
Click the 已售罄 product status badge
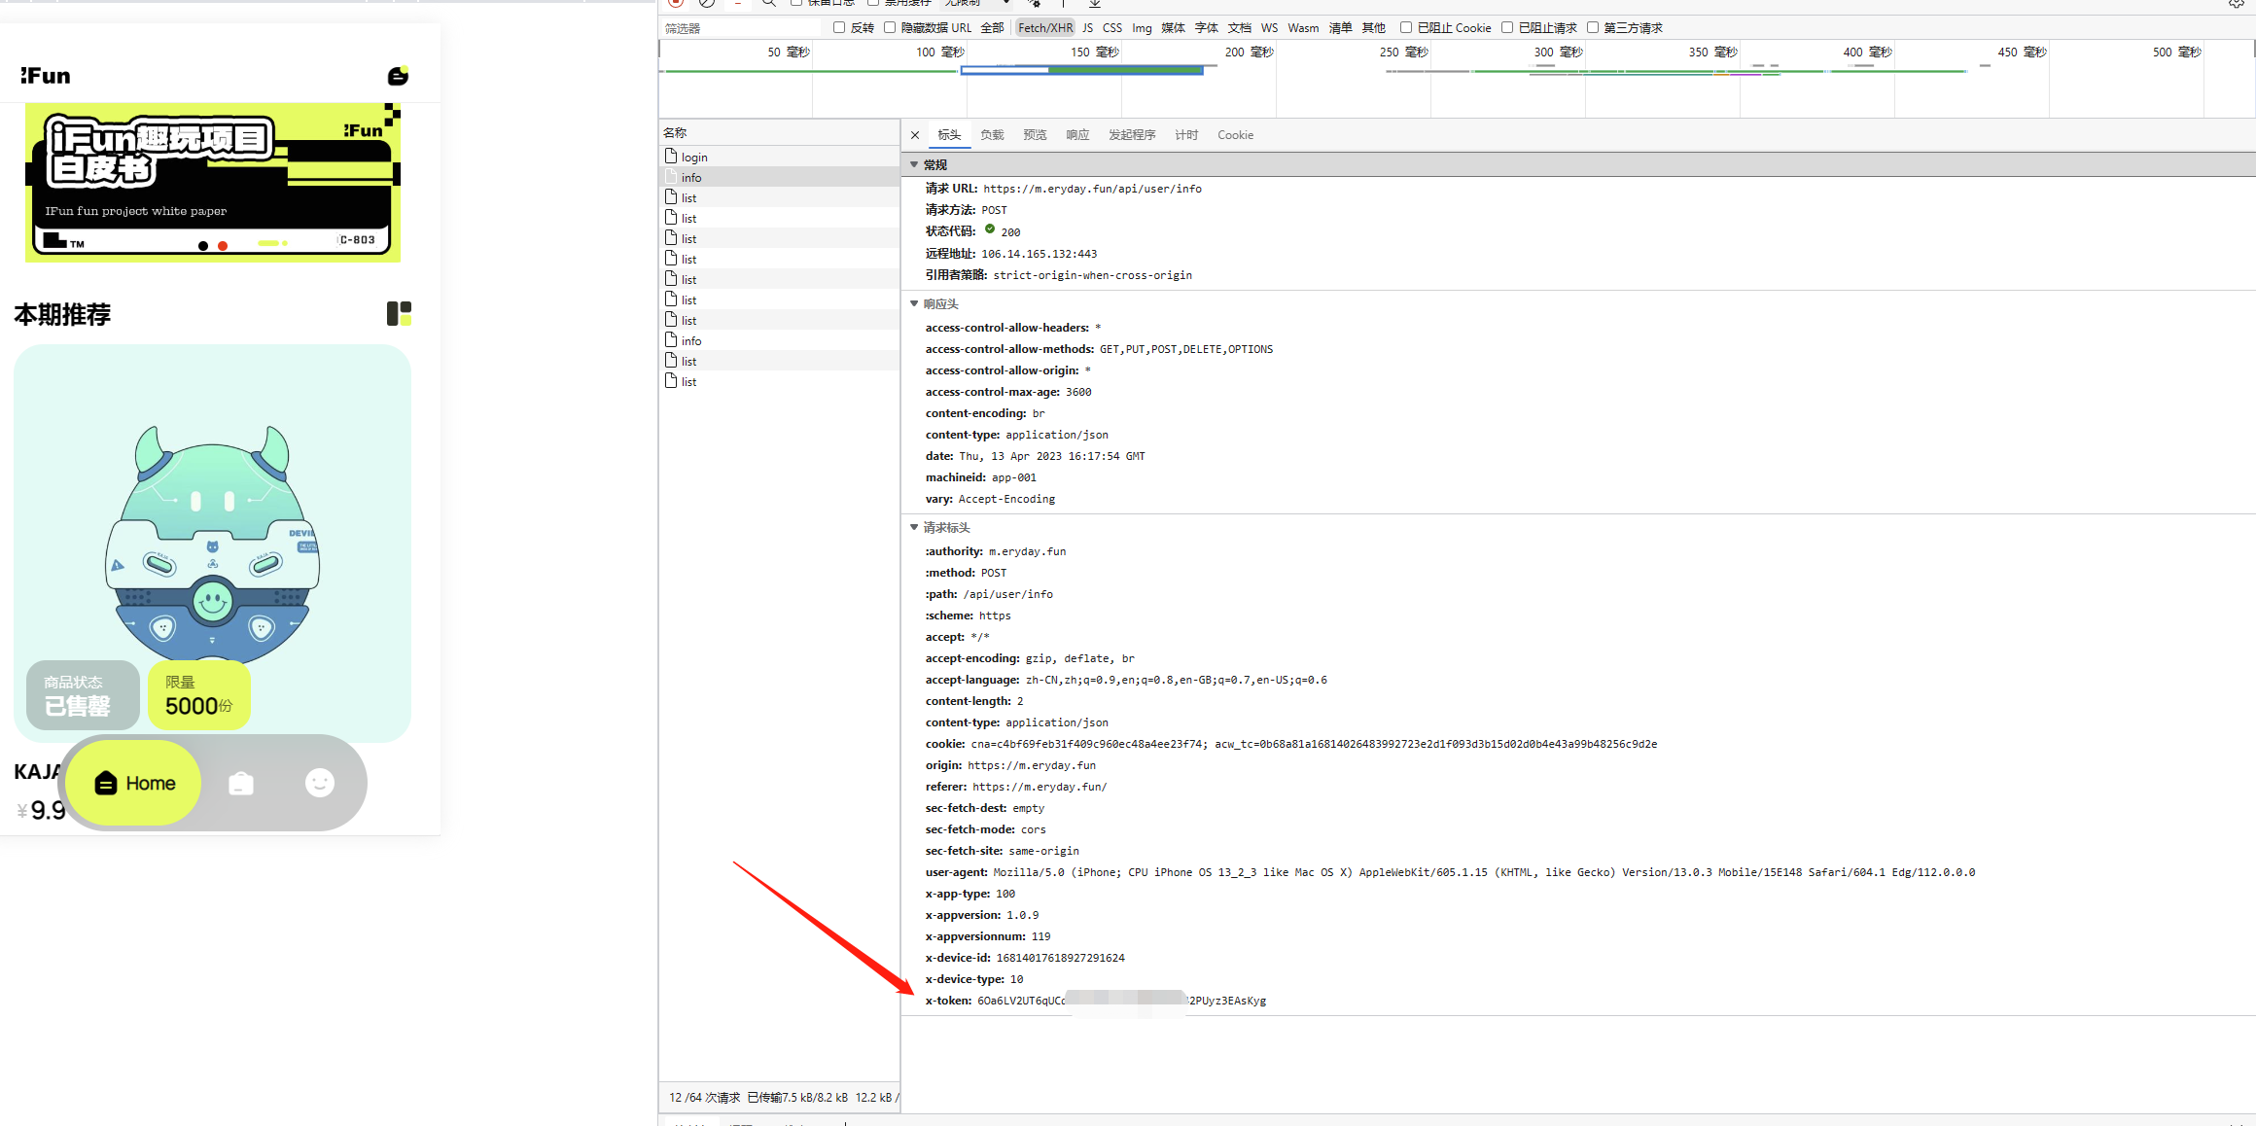[83, 695]
